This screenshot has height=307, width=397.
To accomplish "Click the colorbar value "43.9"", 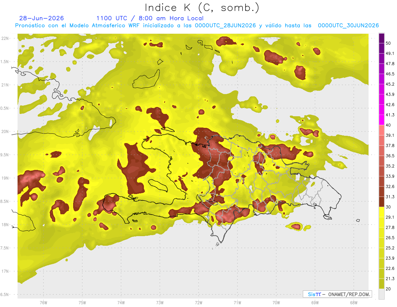I will [x=390, y=94].
